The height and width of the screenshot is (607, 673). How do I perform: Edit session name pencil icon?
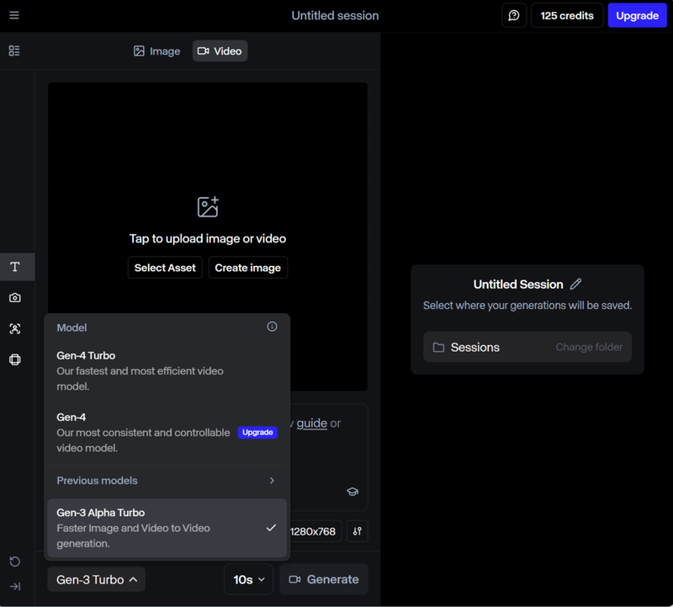click(575, 284)
